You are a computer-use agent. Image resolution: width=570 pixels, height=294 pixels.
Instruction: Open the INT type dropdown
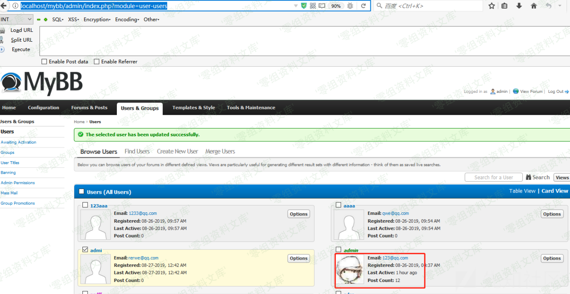17,19
